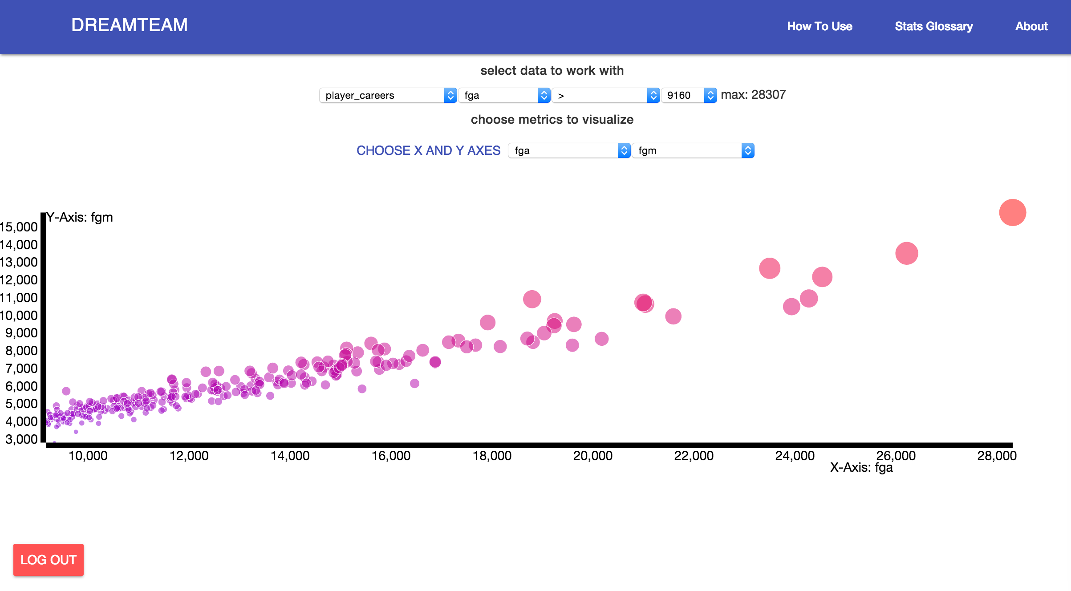The image size is (1071, 591).
Task: Open the player_careers dataset dropdown
Action: pyautogui.click(x=388, y=95)
